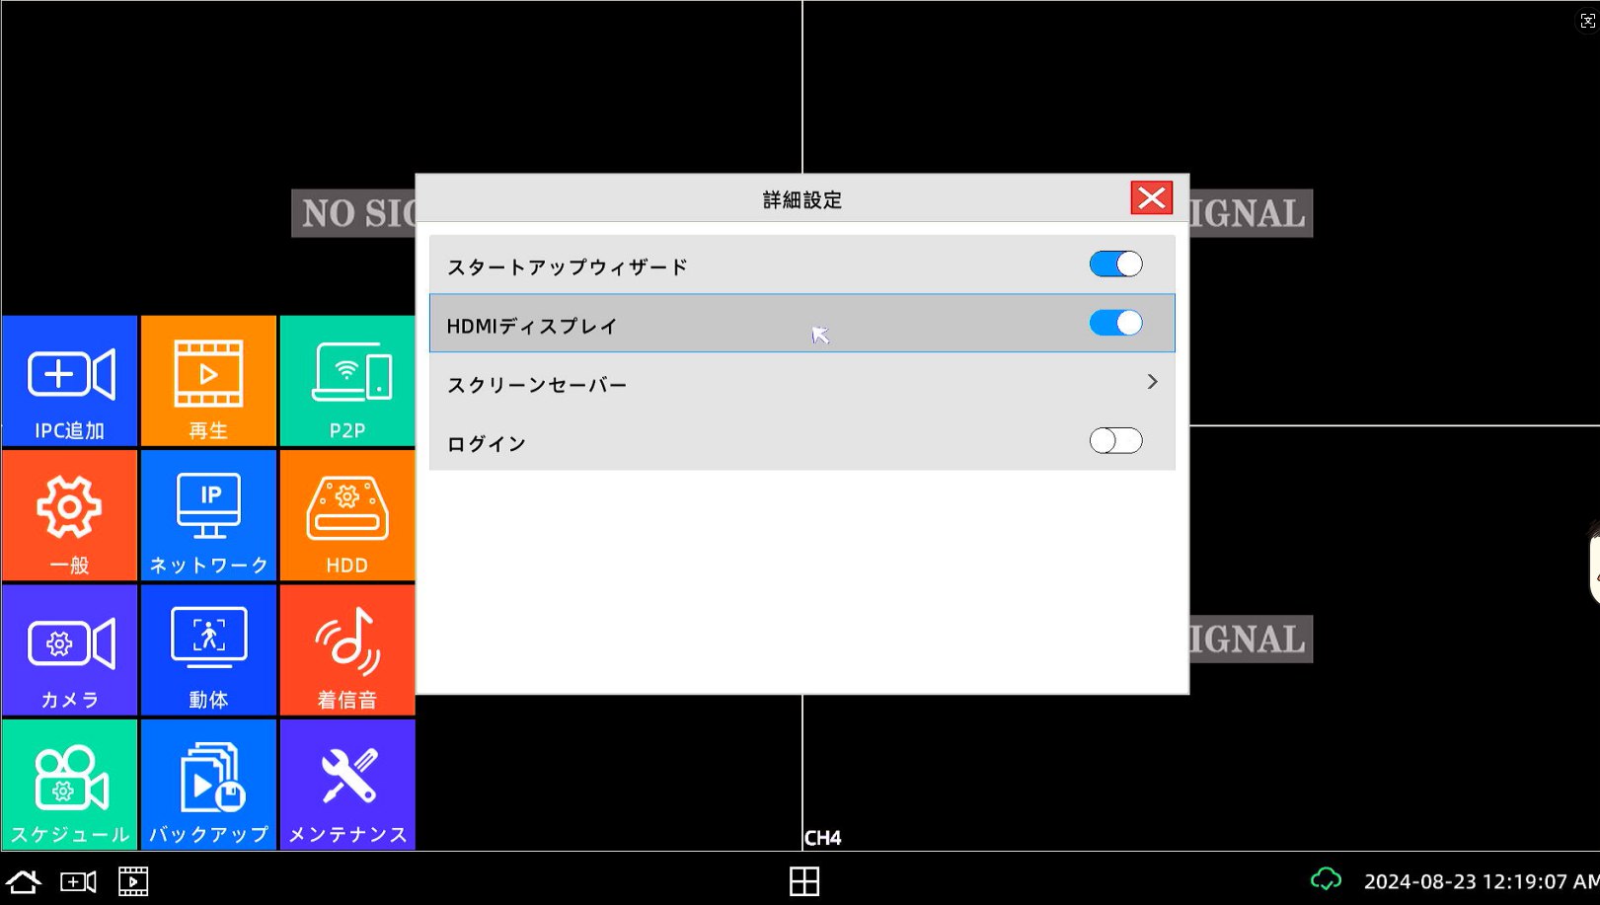The height and width of the screenshot is (905, 1600).
Task: Open the IPC追加 camera add tile
Action: coord(69,381)
